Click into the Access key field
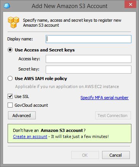 click(x=88, y=59)
